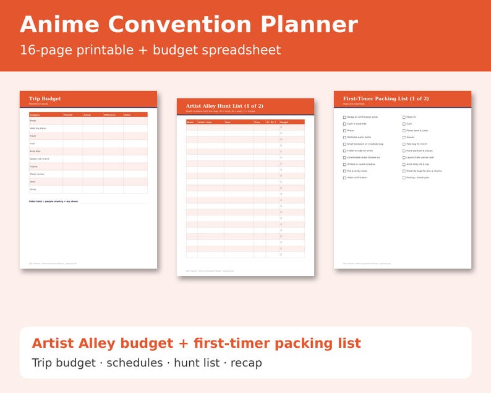Click '16-page printable + budget spreadsheet' subtitle

tap(150, 50)
